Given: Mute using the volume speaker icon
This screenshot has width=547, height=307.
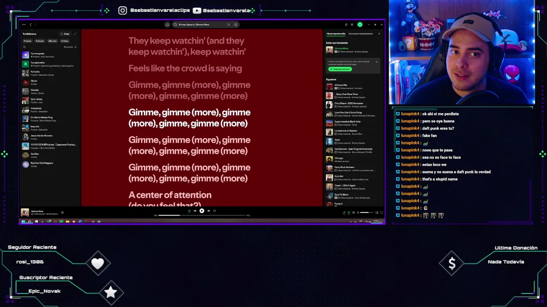Looking at the screenshot, I should click(358, 212).
